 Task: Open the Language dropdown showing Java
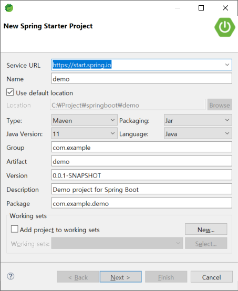[198, 133]
